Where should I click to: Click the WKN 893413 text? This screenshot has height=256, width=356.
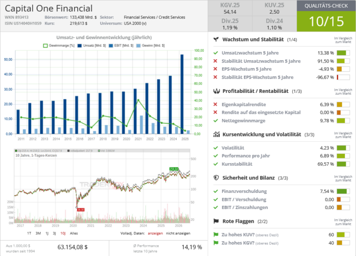(x=17, y=17)
